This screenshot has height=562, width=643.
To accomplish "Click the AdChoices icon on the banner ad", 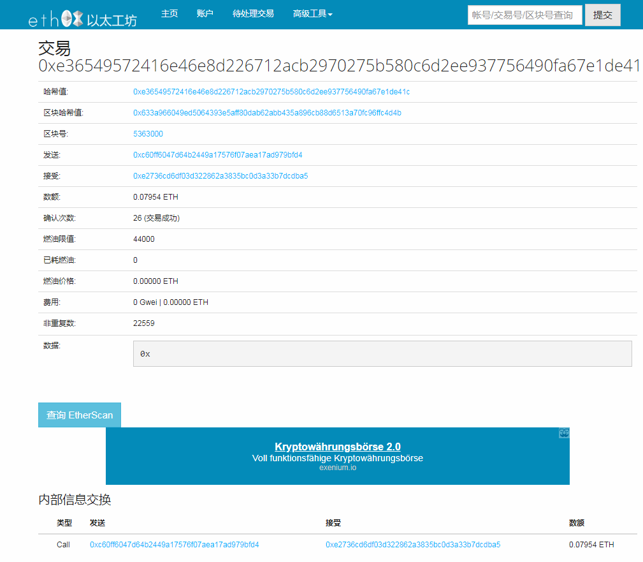I will [563, 433].
